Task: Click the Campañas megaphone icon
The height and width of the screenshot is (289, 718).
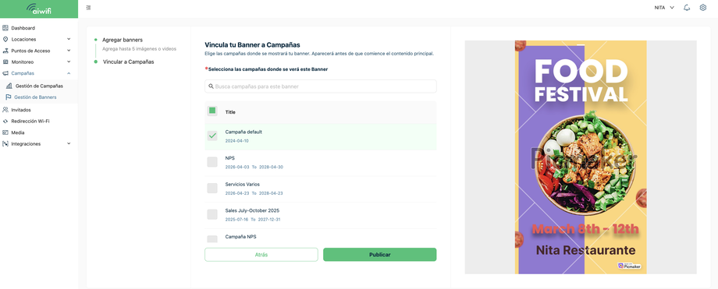Action: 5,73
